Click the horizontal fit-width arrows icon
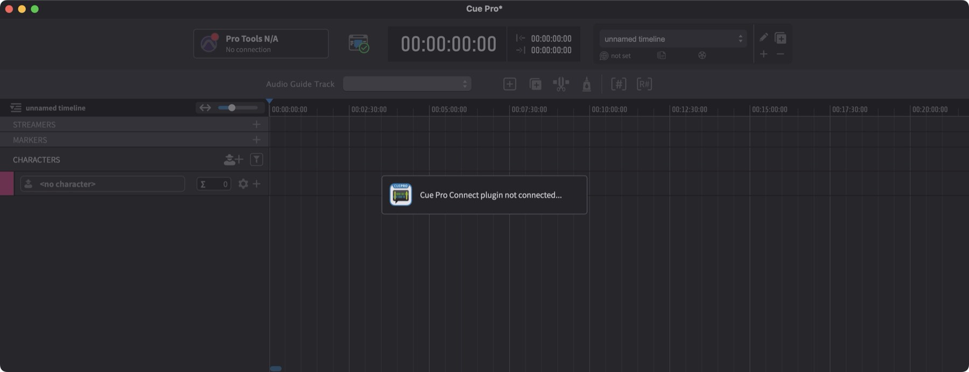This screenshot has height=372, width=969. (205, 108)
